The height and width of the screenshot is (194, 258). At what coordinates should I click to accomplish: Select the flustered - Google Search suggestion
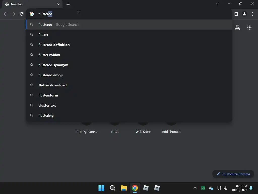129,25
